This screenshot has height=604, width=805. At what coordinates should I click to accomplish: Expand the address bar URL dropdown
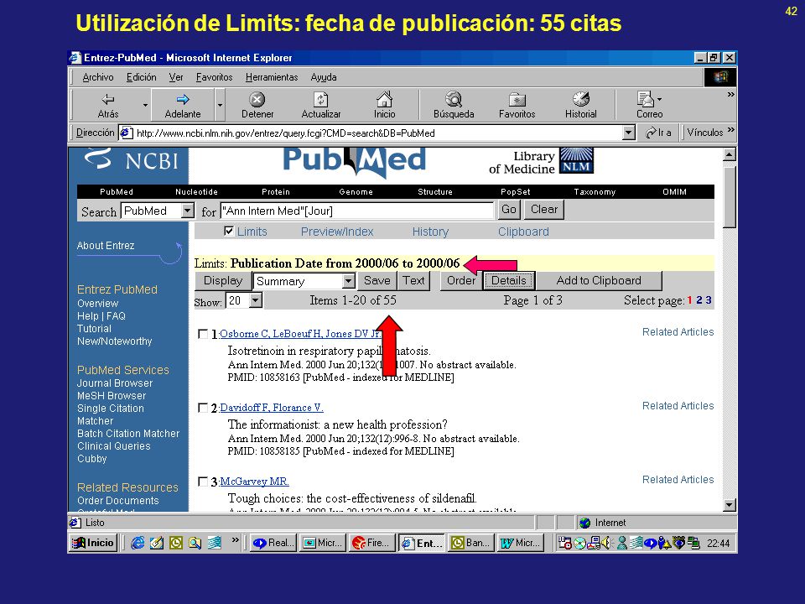[x=629, y=133]
